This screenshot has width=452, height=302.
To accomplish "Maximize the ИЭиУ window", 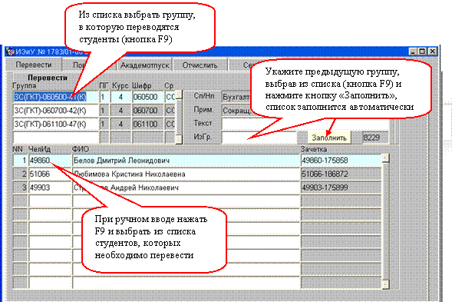I will (x=422, y=51).
